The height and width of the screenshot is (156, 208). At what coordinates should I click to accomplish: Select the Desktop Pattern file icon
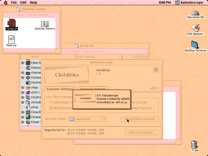pos(45,24)
